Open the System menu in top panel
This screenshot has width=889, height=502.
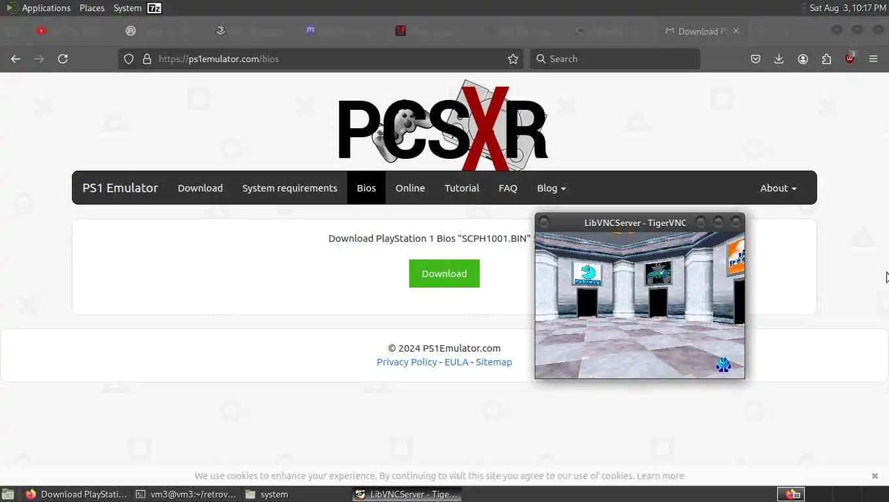point(127,8)
